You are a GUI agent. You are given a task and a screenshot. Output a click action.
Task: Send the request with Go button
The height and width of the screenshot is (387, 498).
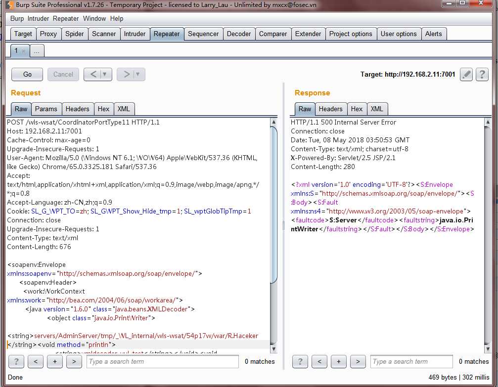[27, 74]
